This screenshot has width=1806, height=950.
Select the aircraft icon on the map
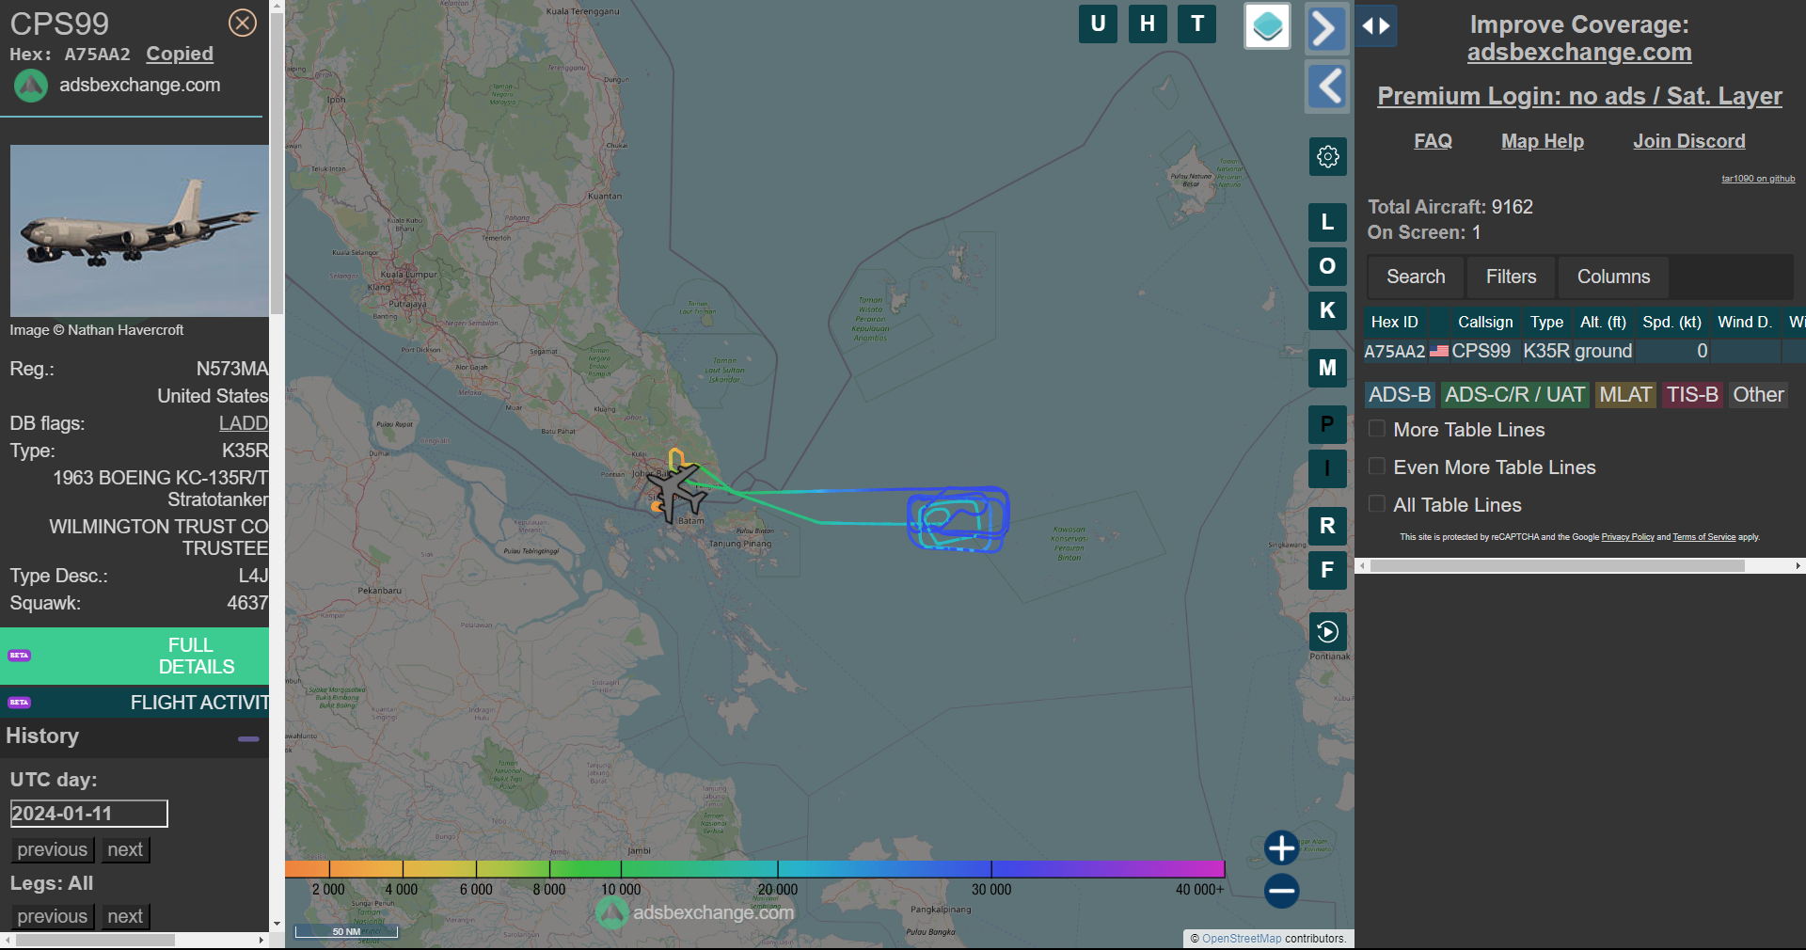click(676, 492)
